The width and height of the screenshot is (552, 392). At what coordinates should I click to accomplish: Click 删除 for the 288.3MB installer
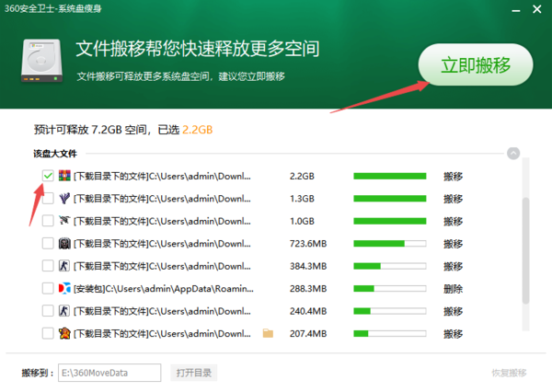pos(453,288)
